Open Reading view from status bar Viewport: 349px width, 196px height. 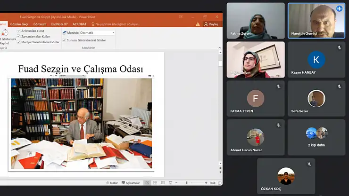(x=162, y=183)
